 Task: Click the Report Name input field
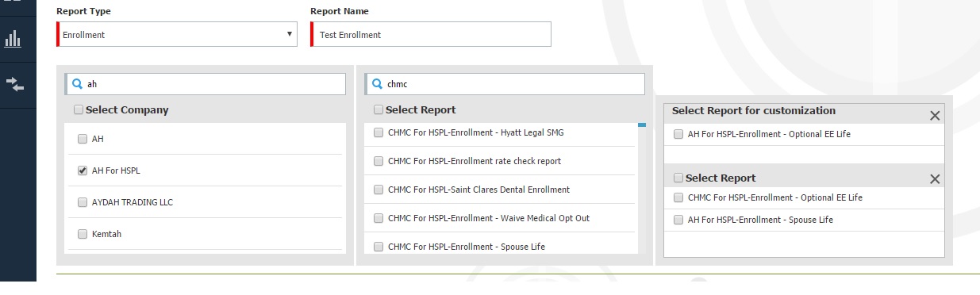point(431,34)
